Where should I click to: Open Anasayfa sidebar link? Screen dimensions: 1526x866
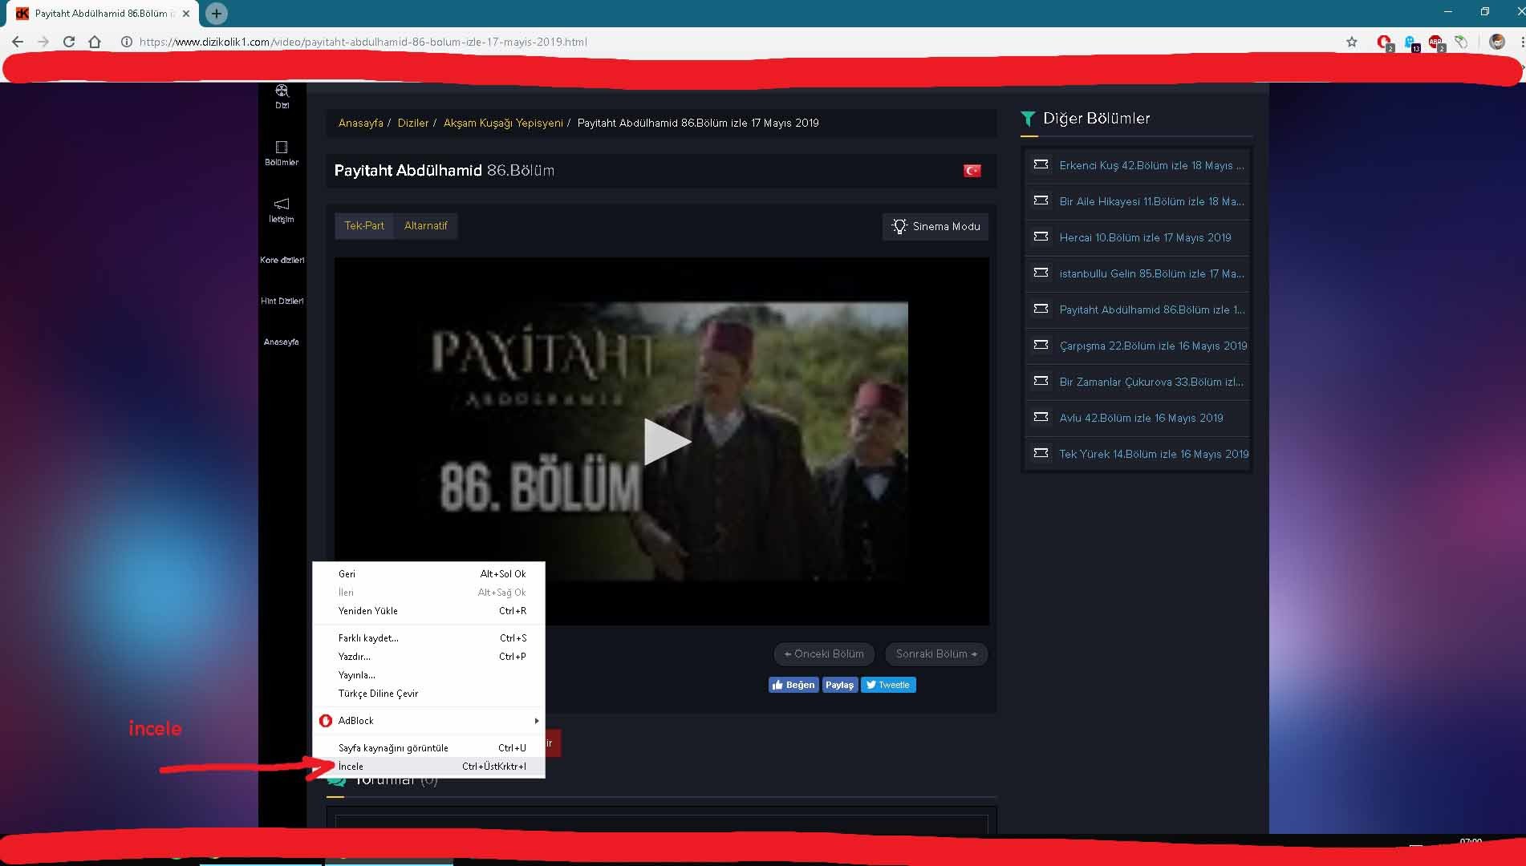[x=282, y=342]
